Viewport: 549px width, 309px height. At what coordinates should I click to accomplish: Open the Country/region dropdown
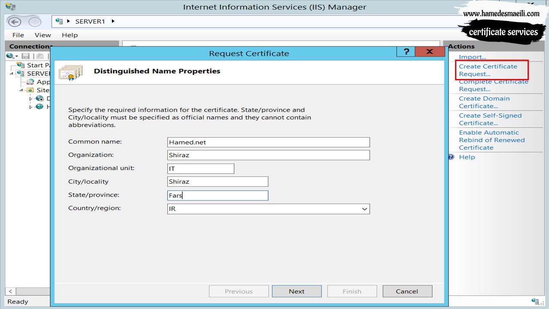coord(365,209)
